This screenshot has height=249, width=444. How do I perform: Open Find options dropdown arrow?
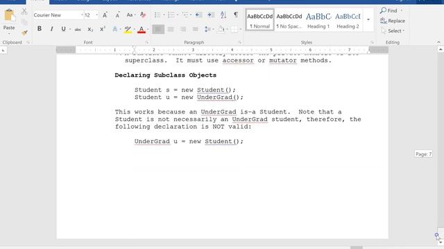pyautogui.click(x=402, y=10)
